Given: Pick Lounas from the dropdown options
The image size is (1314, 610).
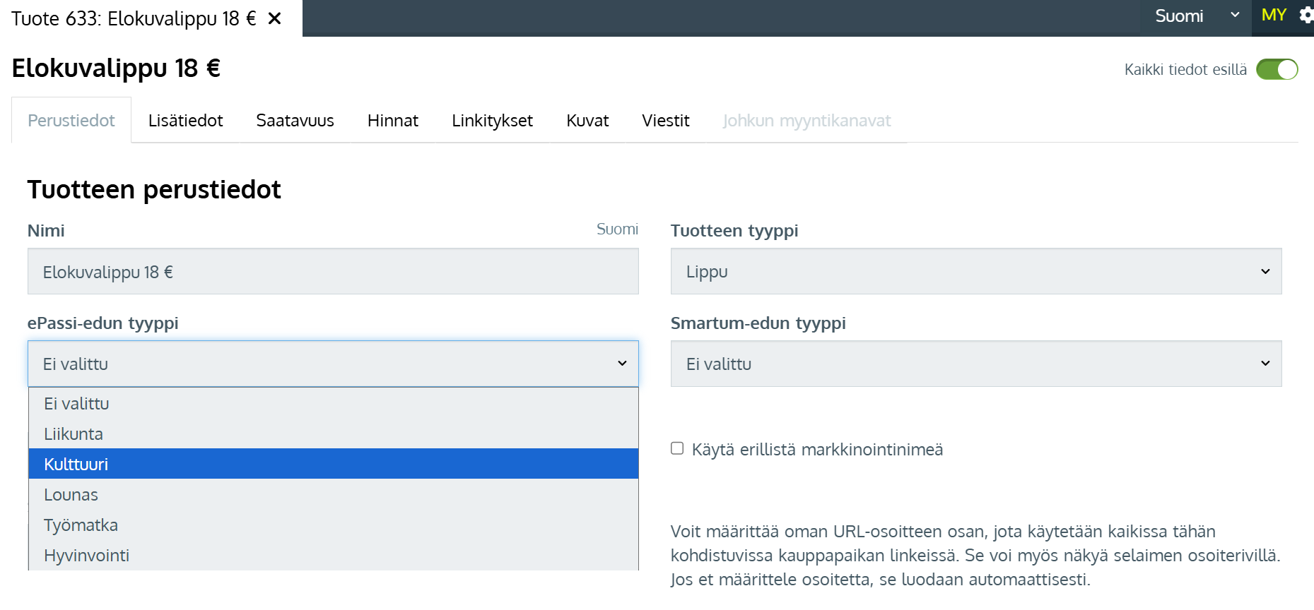Looking at the screenshot, I should pyautogui.click(x=333, y=495).
